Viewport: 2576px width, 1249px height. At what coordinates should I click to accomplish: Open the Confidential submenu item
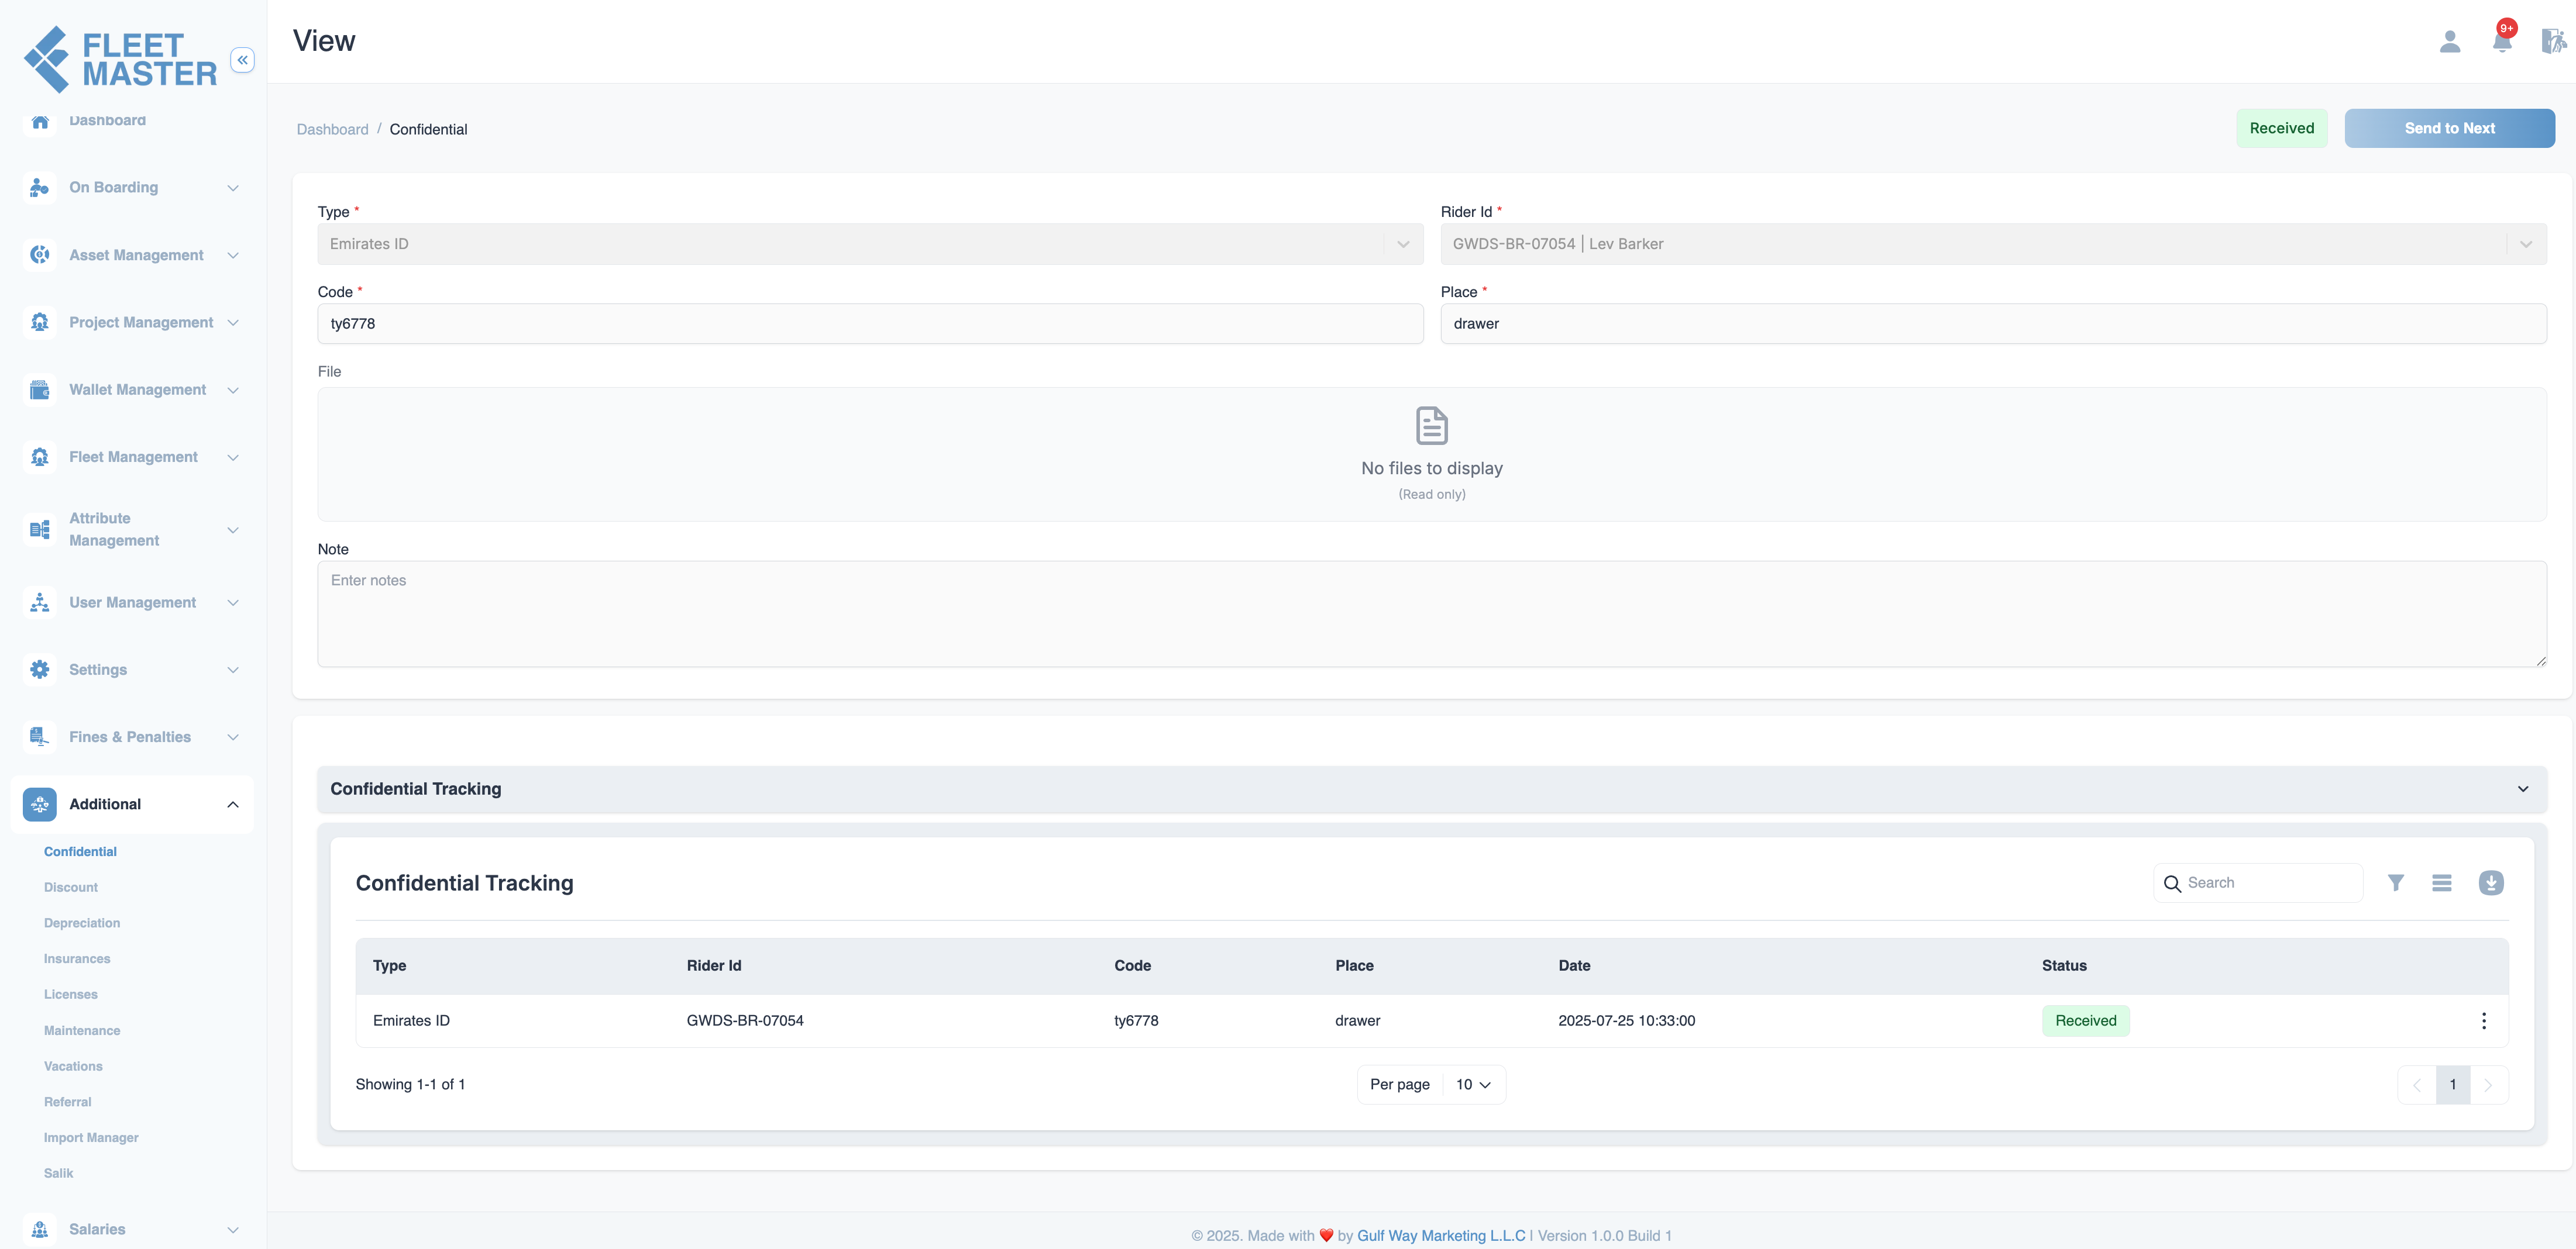coord(80,851)
